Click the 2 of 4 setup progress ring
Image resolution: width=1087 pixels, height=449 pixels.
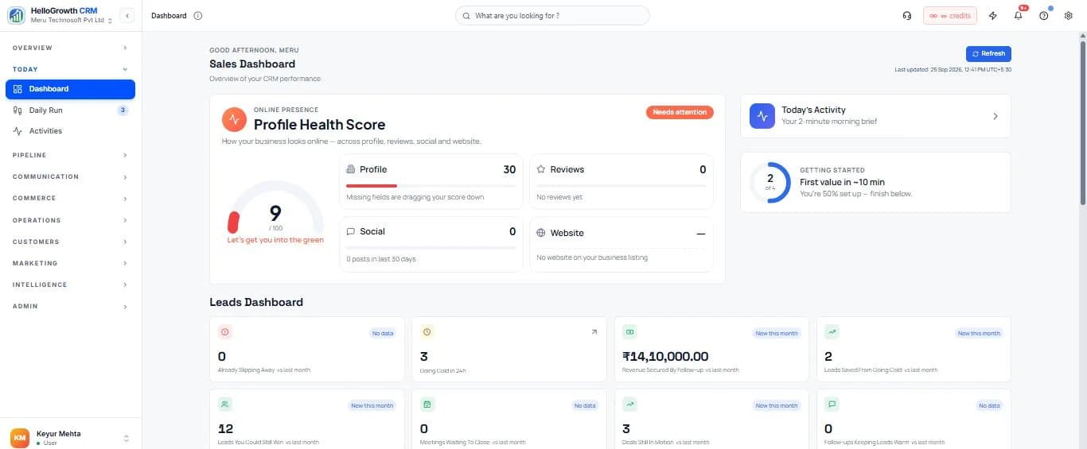click(x=769, y=183)
